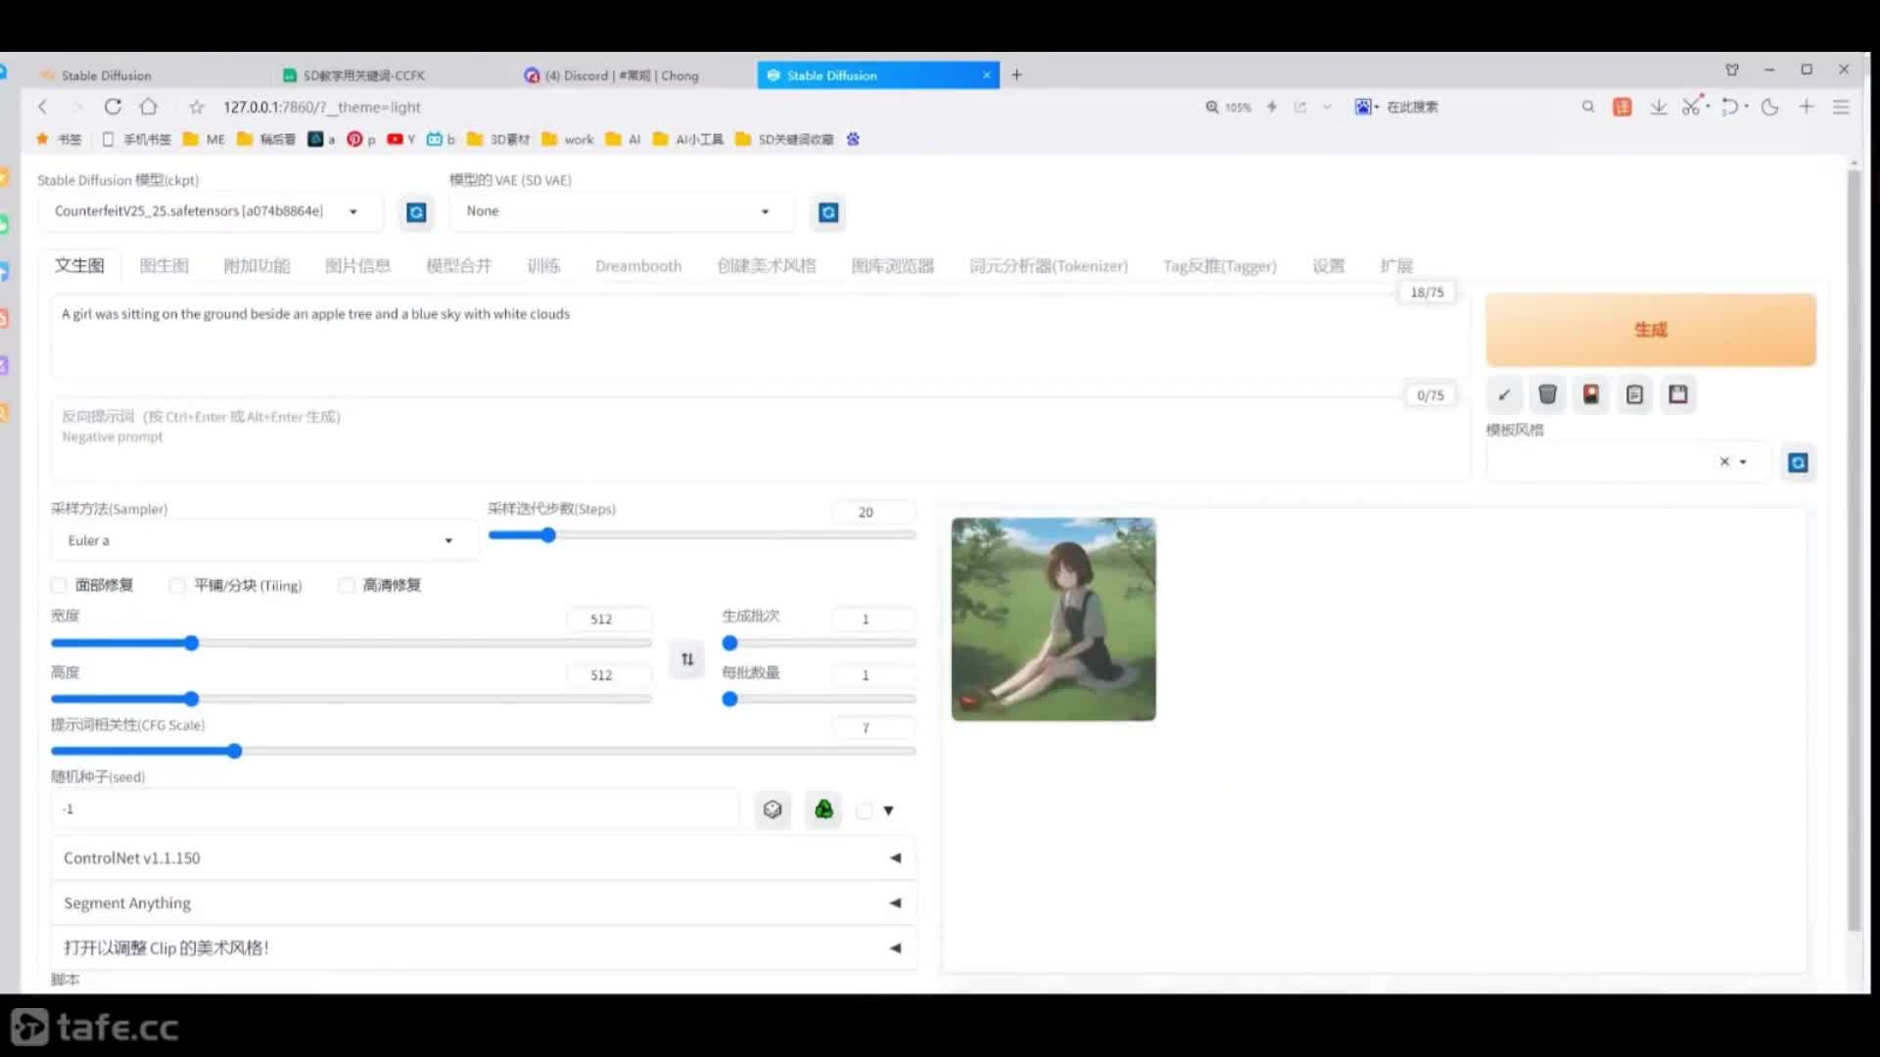Open the 3D素材 bookmark folder
This screenshot has height=1057, width=1880.
[498, 139]
